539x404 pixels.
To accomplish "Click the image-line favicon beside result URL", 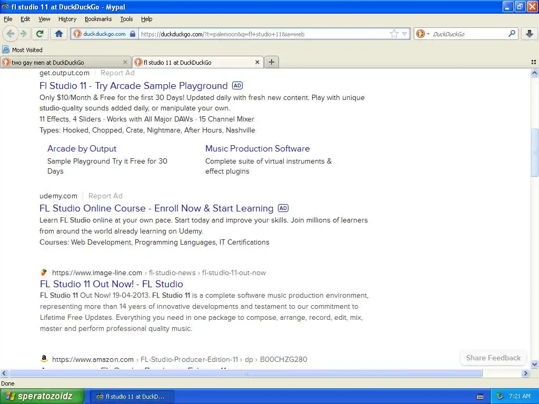I will pyautogui.click(x=44, y=272).
